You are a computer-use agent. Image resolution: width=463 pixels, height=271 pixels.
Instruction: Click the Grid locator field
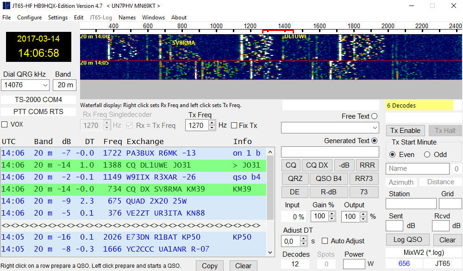450,204
